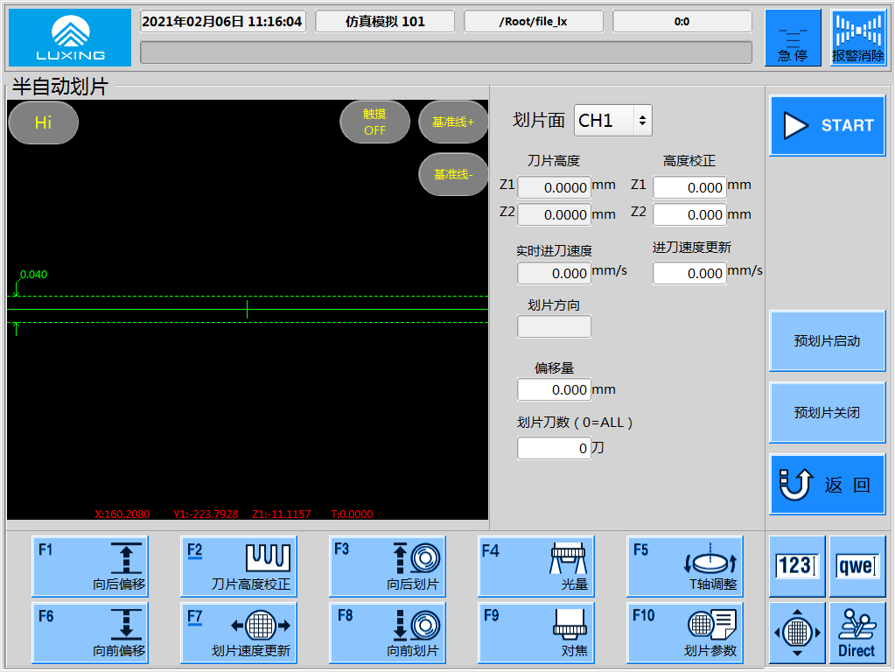The image size is (895, 672).
Task: Click the 返回 return button
Action: coord(827,485)
